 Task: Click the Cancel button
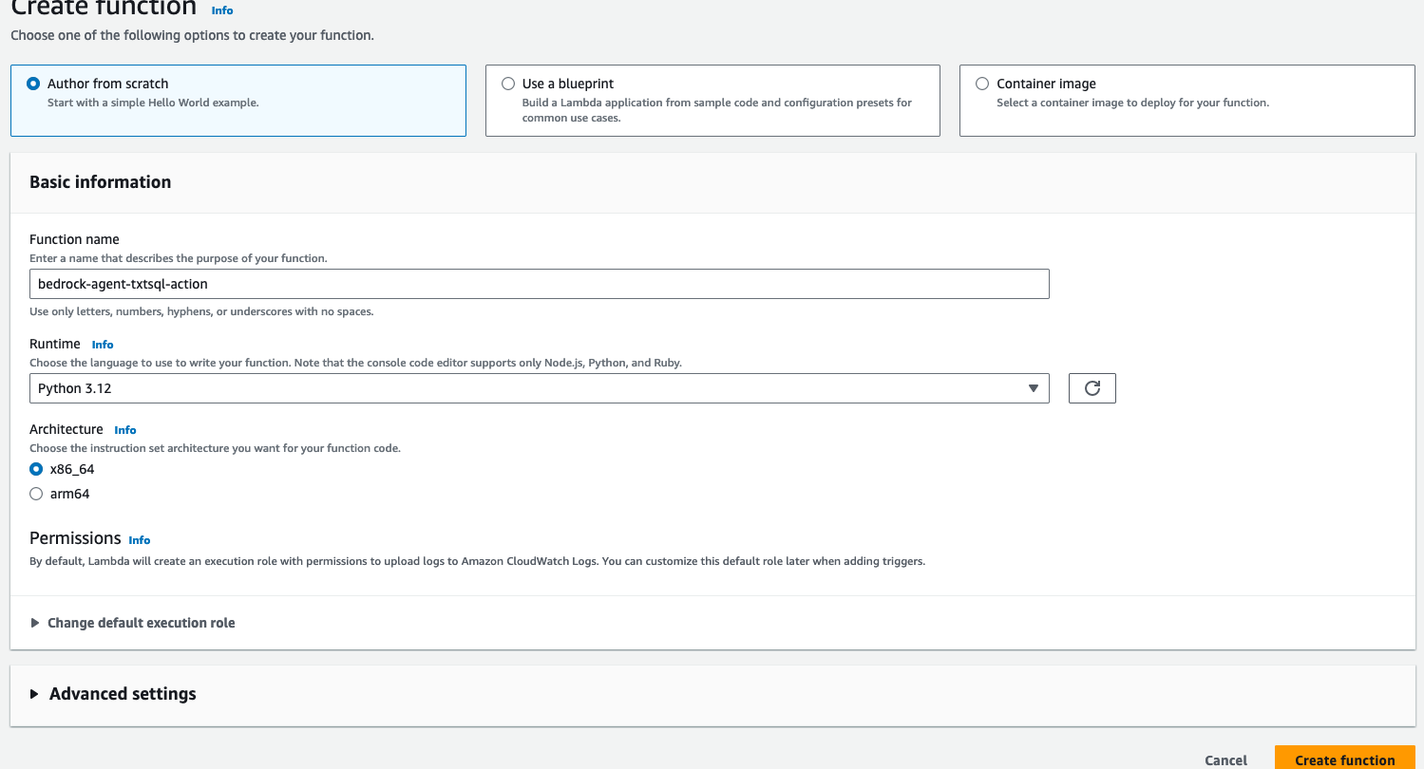(1225, 760)
